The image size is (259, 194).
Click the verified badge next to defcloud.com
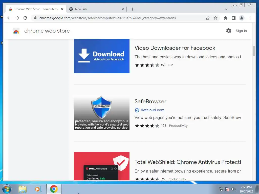137,110
